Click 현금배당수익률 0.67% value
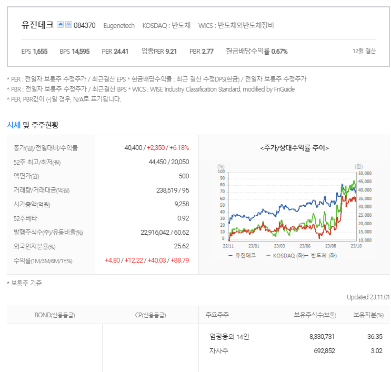This screenshot has width=391, height=372. (x=257, y=52)
